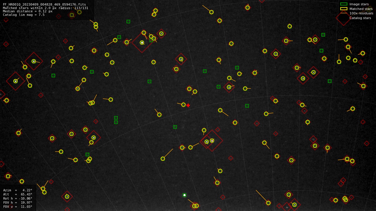Click the 'Image stars' legend label
This screenshot has width=376, height=211.
(x=359, y=4)
